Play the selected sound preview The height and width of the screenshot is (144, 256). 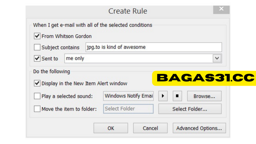click(x=163, y=96)
